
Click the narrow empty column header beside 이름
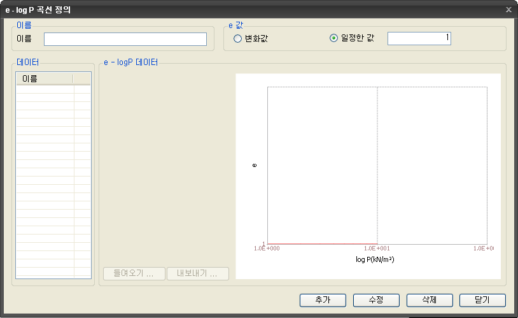click(81, 78)
